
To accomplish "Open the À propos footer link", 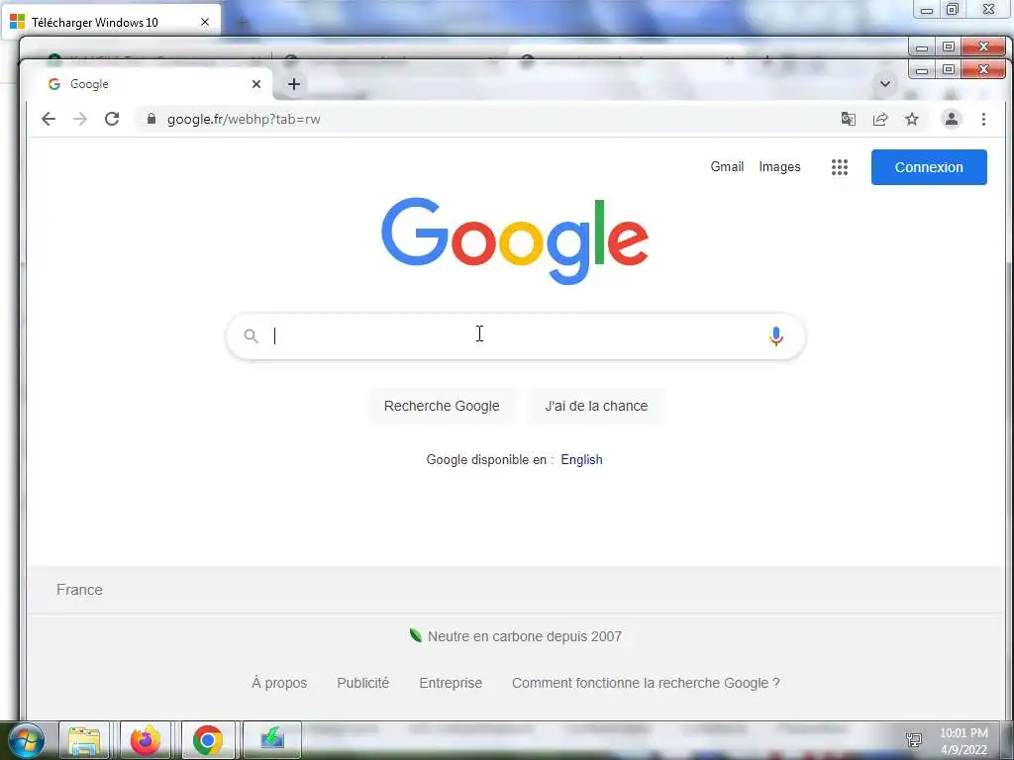I will tap(279, 683).
